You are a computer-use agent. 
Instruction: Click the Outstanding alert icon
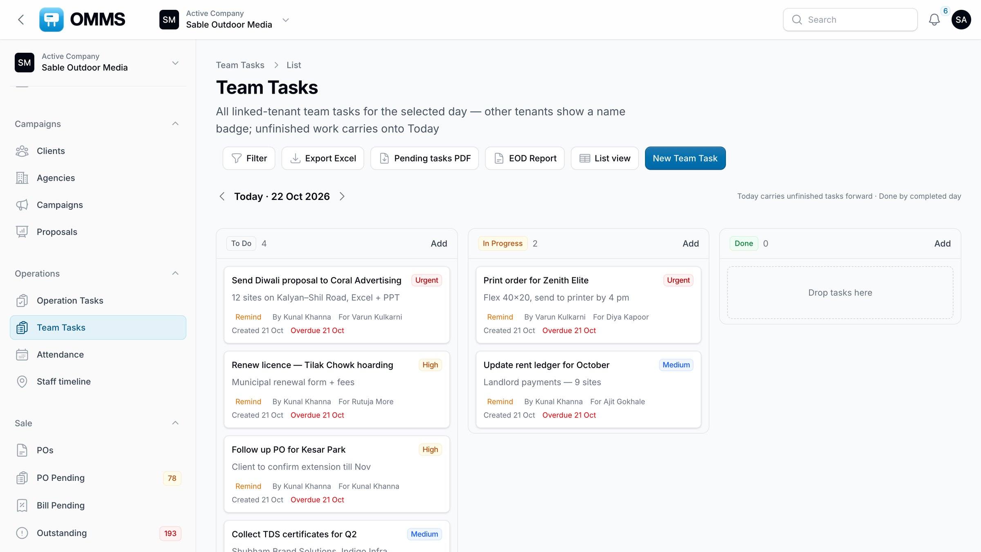coord(22,533)
